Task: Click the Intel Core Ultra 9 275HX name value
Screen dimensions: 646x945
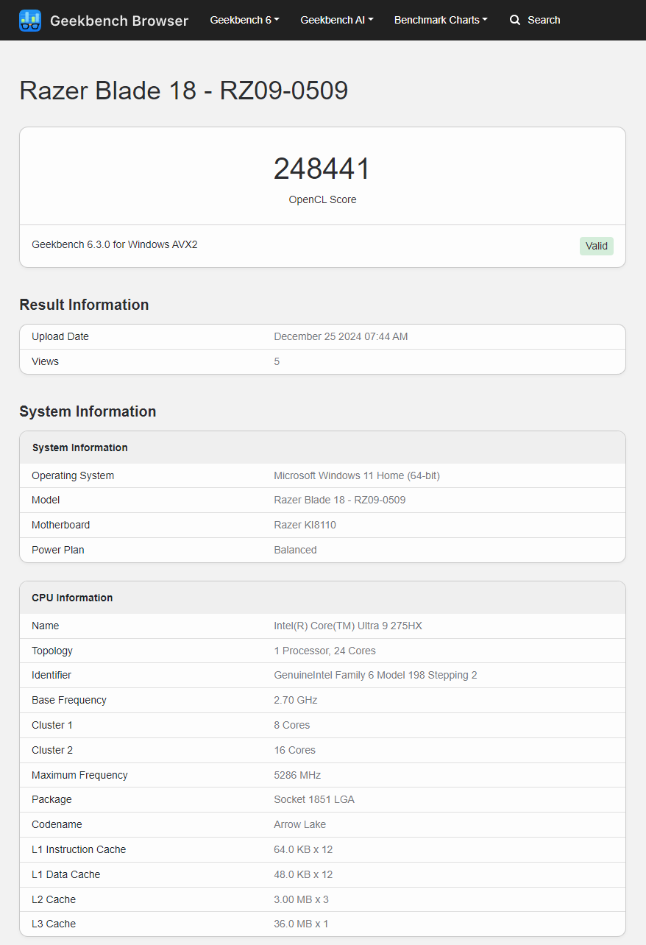Action: click(x=348, y=626)
